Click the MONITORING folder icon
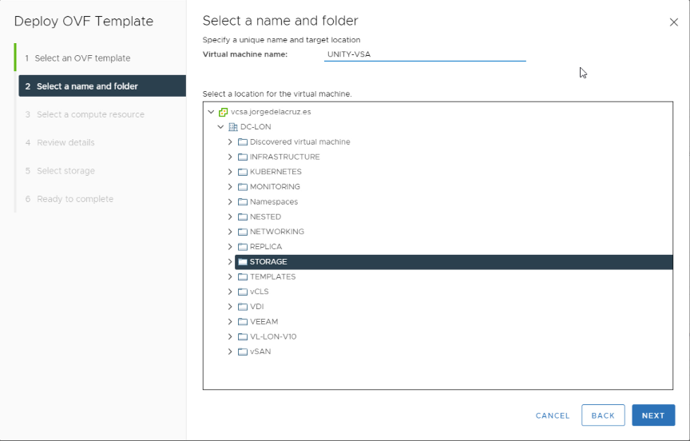 (x=243, y=187)
